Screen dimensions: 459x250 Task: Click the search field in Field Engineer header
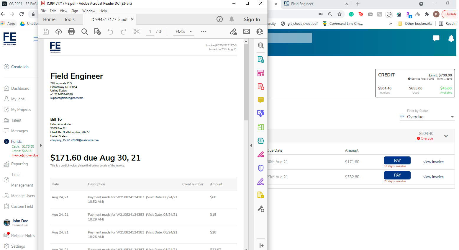[x=290, y=38]
